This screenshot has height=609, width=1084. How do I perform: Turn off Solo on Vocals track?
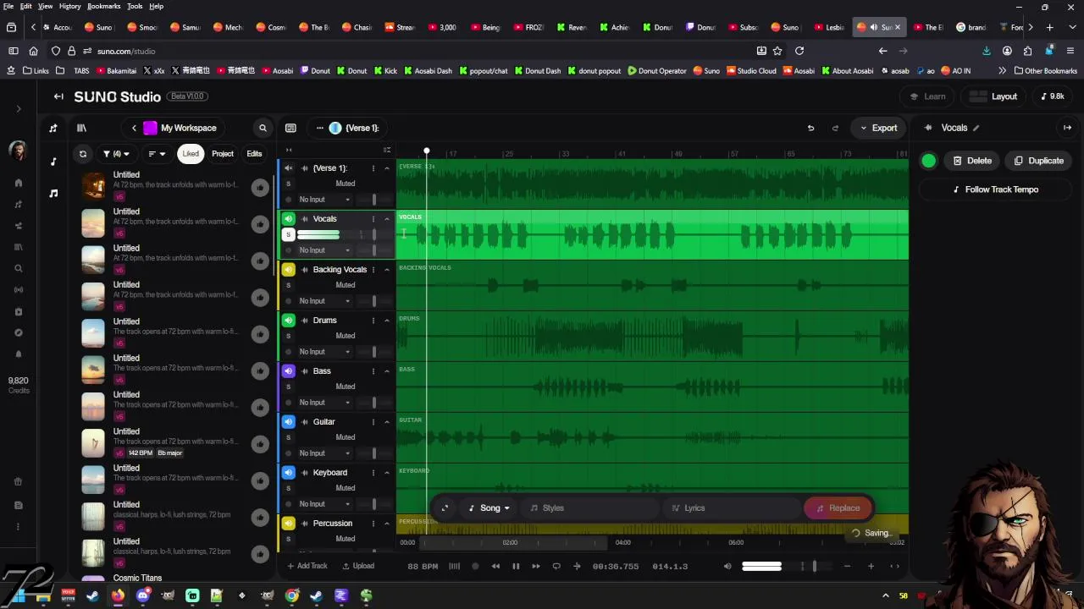[288, 234]
